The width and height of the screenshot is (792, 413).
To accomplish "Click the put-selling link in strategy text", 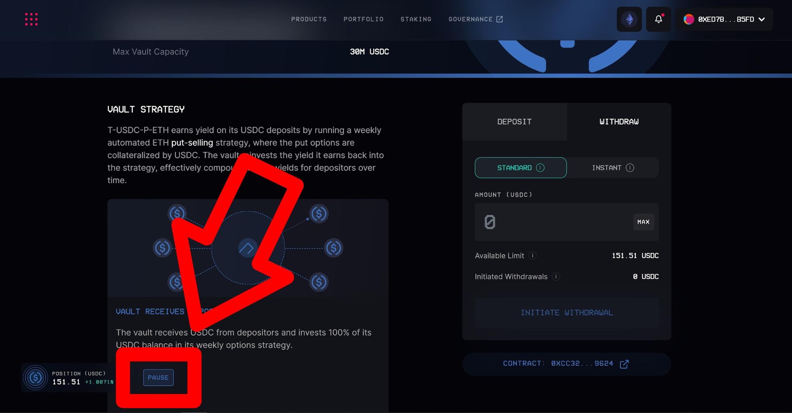I will [x=192, y=143].
